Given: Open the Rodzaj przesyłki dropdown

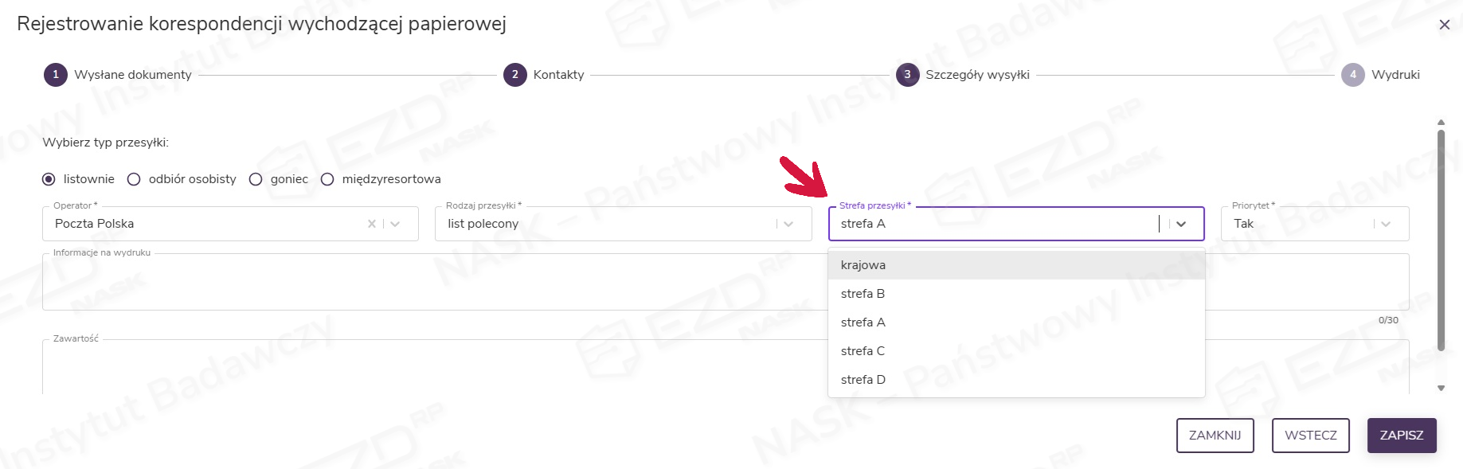Looking at the screenshot, I should point(788,224).
